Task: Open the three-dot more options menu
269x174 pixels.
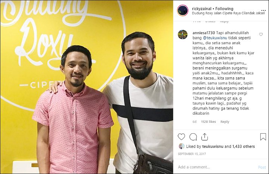Action: pyautogui.click(x=263, y=10)
